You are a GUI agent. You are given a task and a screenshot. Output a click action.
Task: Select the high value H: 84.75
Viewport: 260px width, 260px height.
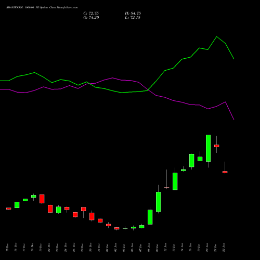pos(133,14)
